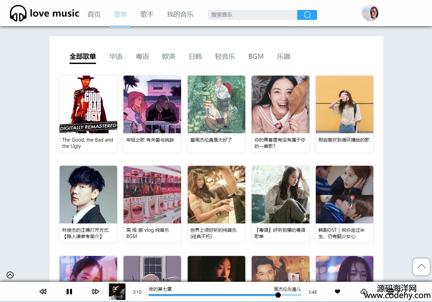The height and width of the screenshot is (302, 432).
Task: Click title text 那些喜欢到循环播放的歌
Action: (x=344, y=140)
